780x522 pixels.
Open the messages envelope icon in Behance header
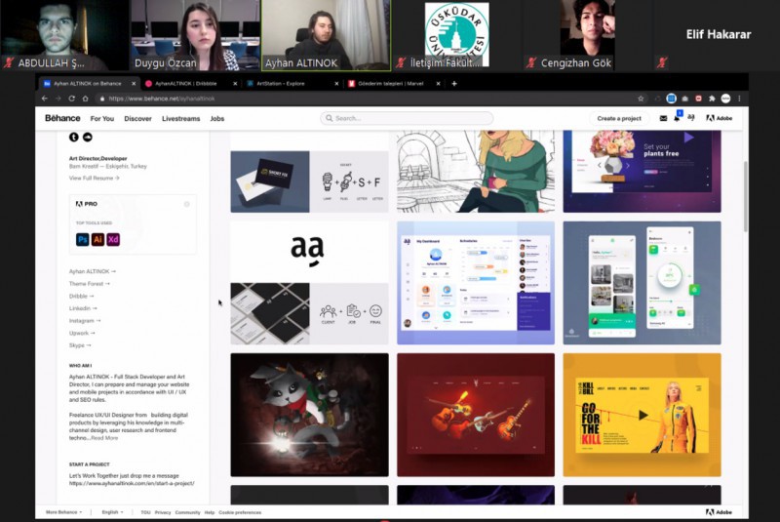tap(663, 118)
